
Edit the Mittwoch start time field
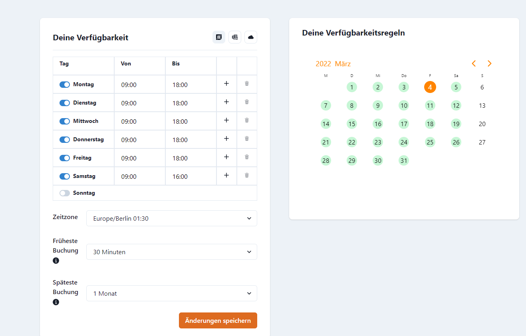[140, 121]
